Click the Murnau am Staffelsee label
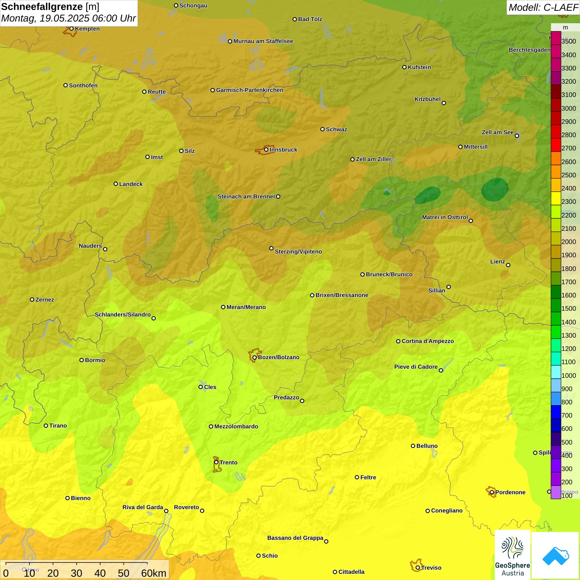Screen dimensions: 580x580 coord(263,41)
